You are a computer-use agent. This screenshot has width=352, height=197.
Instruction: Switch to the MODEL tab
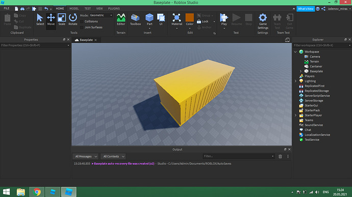[74, 9]
